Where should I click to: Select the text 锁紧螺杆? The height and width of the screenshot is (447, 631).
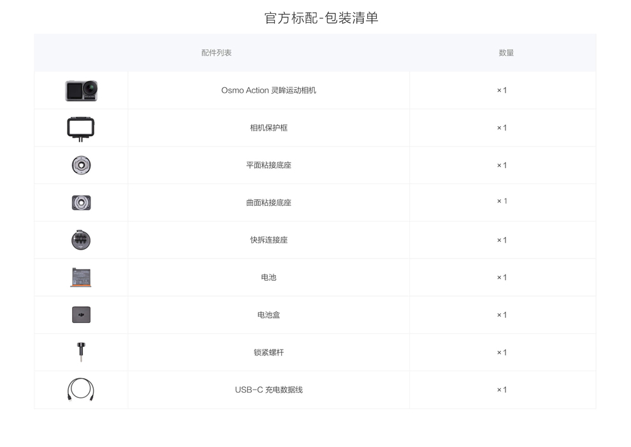269,353
